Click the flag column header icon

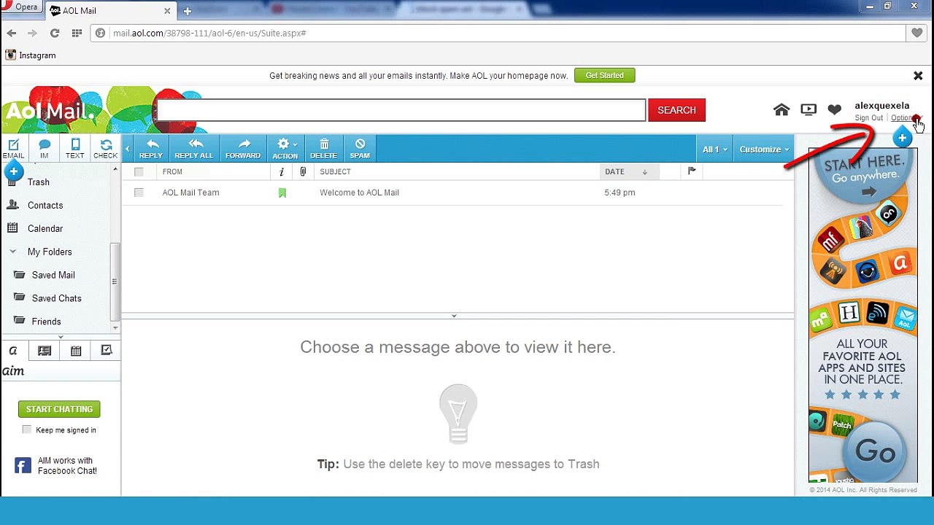pos(692,171)
